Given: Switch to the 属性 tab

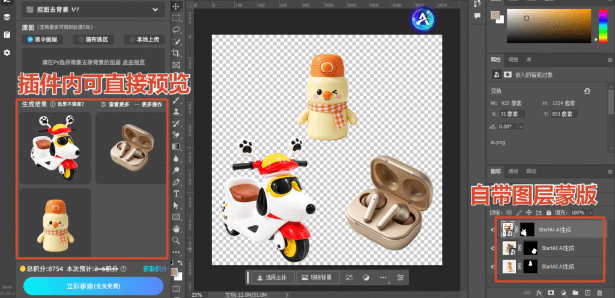Looking at the screenshot, I should pos(495,60).
